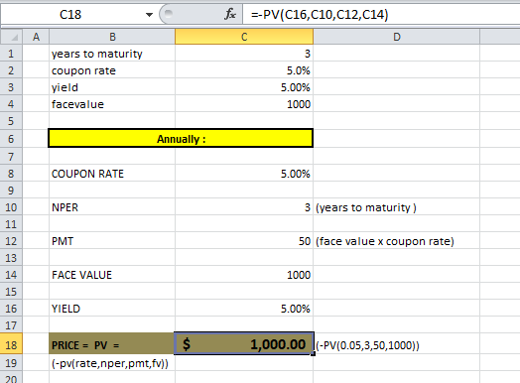
Task: Select column D header
Action: point(397,37)
